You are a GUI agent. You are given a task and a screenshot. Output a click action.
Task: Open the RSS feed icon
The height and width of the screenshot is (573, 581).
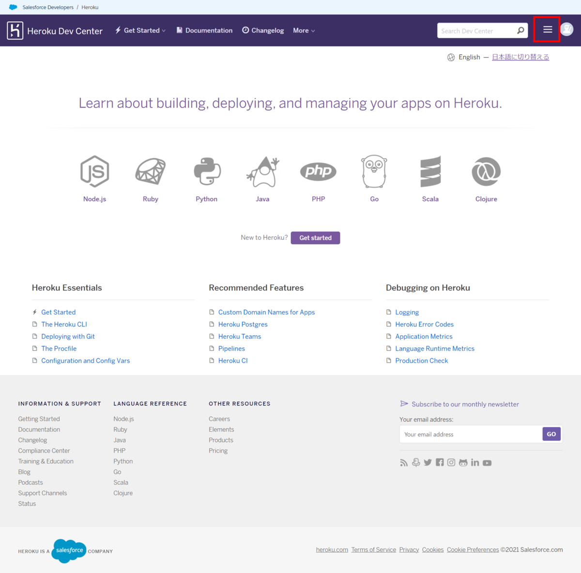click(x=404, y=463)
